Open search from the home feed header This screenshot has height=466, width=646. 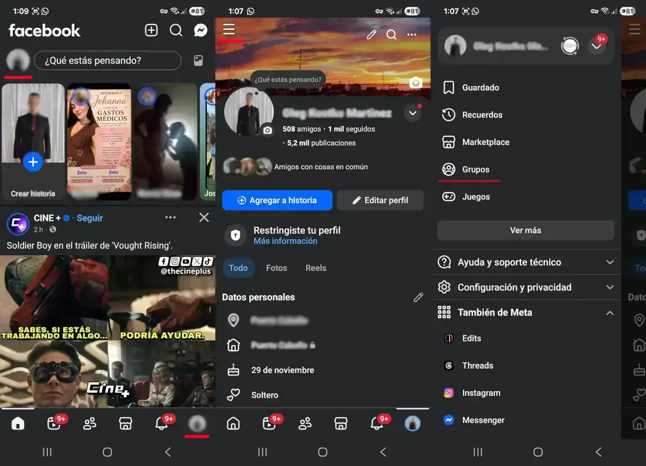(x=176, y=30)
